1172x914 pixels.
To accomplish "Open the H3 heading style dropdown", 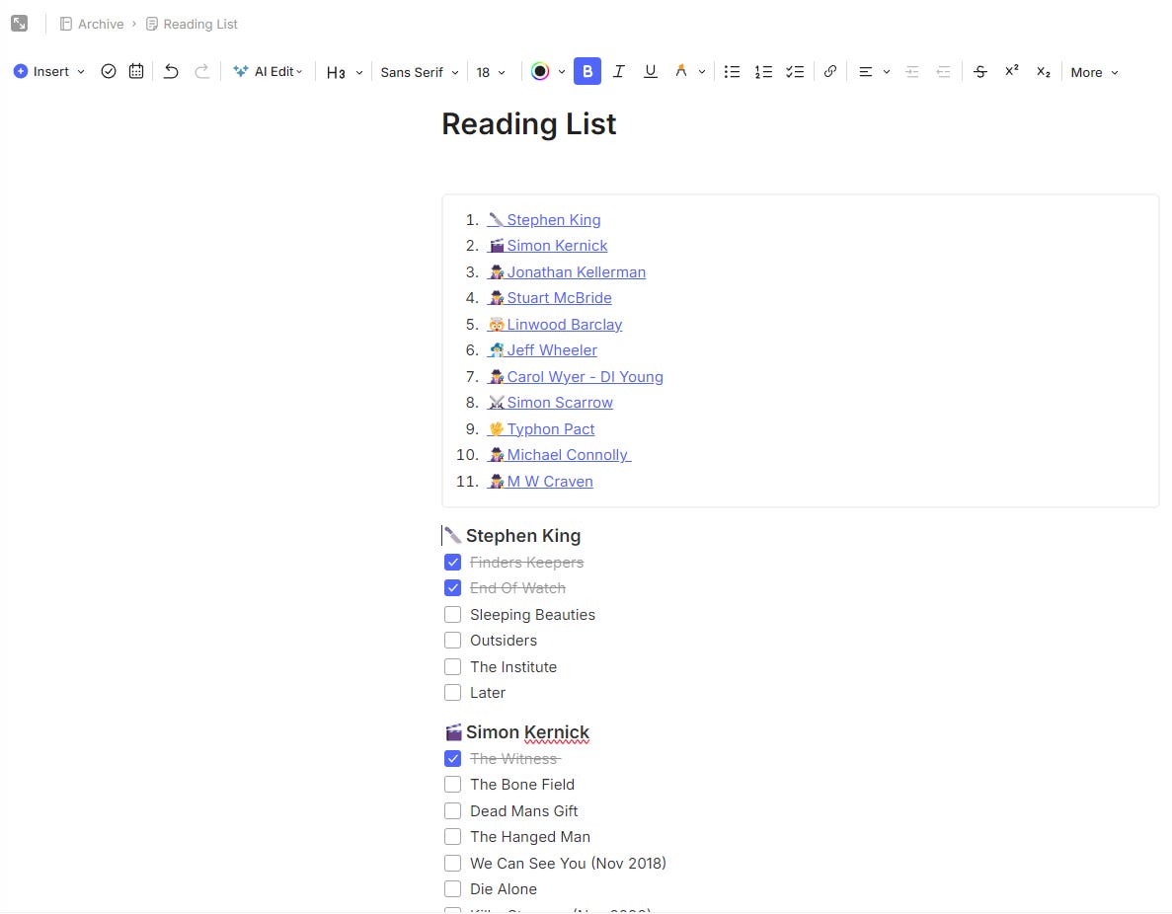I will pyautogui.click(x=358, y=72).
